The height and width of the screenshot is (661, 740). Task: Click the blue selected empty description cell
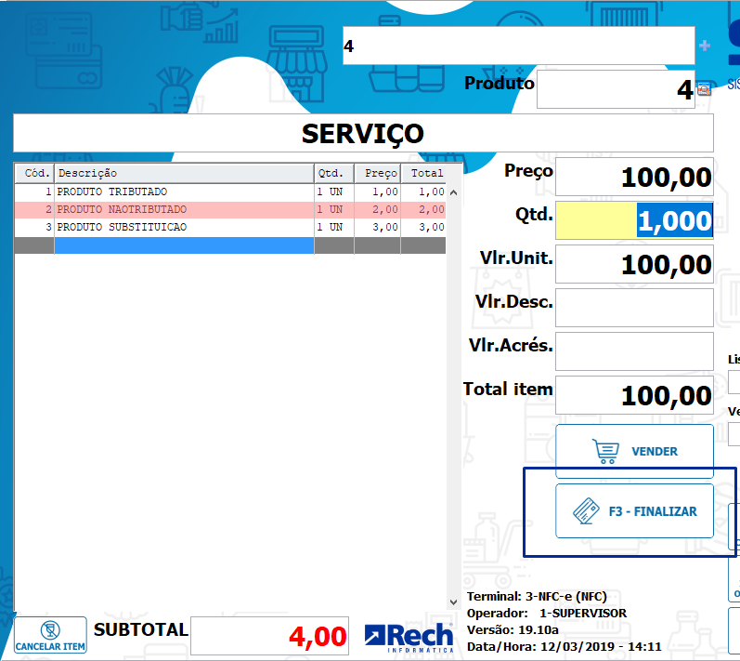coord(184,245)
